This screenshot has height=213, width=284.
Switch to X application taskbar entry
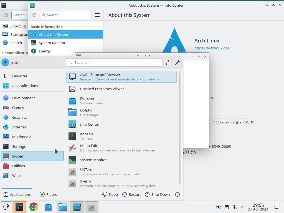[x=92, y=207]
